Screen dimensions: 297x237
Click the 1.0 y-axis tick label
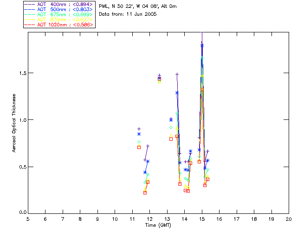point(23,120)
